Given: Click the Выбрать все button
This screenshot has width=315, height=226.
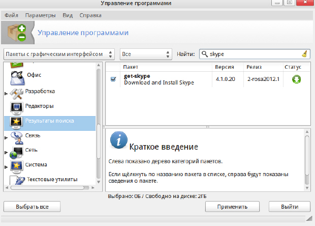Looking at the screenshot, I should [x=32, y=207].
